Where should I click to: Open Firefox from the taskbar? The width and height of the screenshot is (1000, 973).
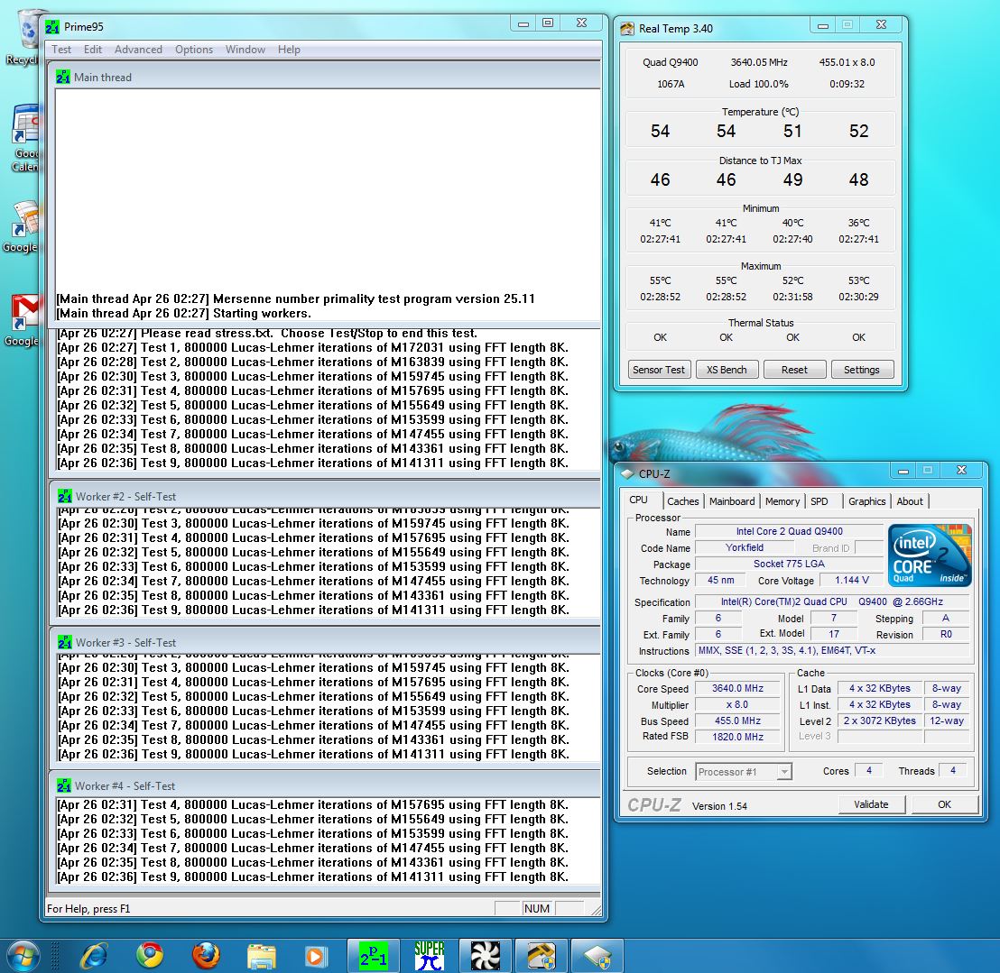pos(206,956)
